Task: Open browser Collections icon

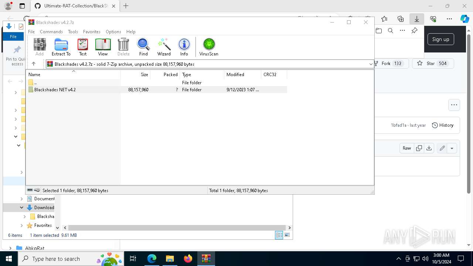Action: pos(401,19)
